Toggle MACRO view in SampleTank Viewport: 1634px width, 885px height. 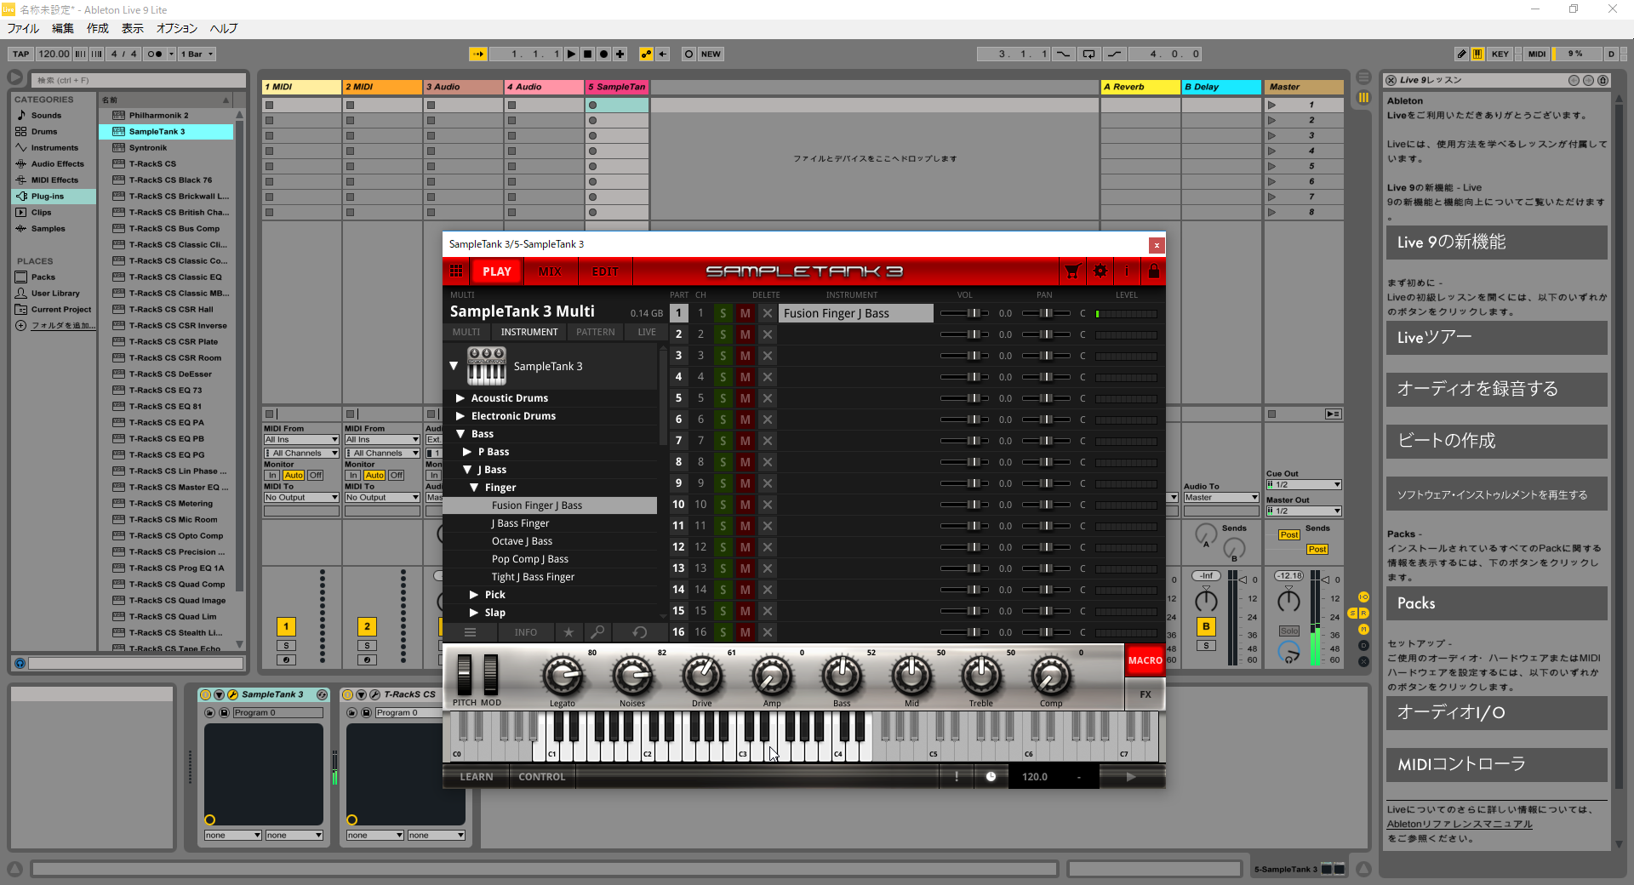pyautogui.click(x=1145, y=660)
